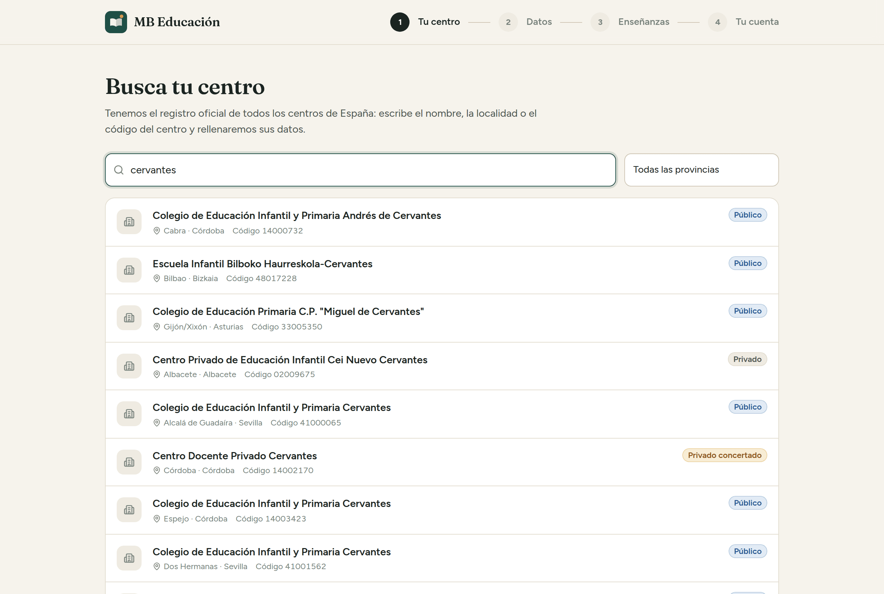
Task: Click building icon beside Bilboko Haurreskola-Cervantes
Action: pos(129,270)
